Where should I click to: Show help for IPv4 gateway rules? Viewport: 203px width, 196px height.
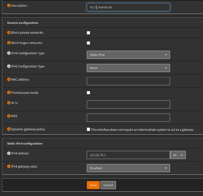point(9,166)
